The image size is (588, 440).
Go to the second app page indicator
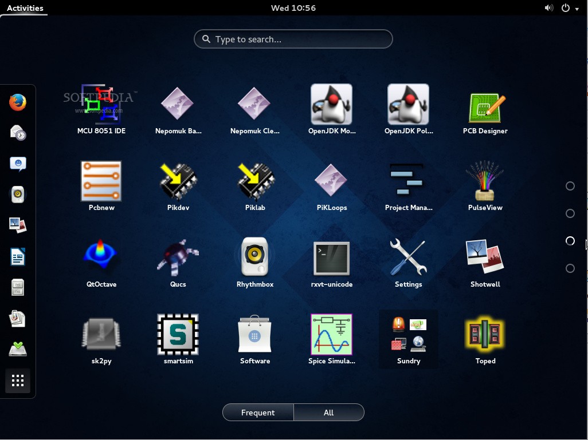tap(570, 213)
